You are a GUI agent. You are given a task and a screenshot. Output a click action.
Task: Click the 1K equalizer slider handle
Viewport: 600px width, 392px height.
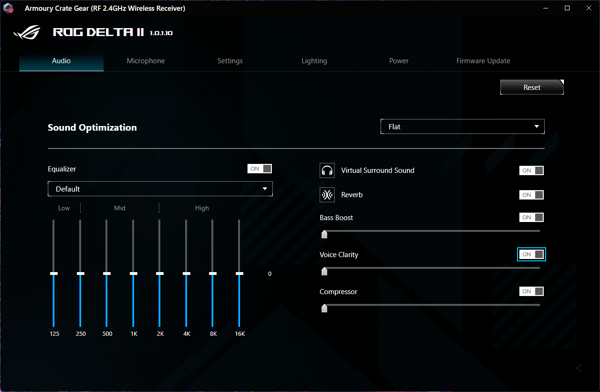pos(134,273)
